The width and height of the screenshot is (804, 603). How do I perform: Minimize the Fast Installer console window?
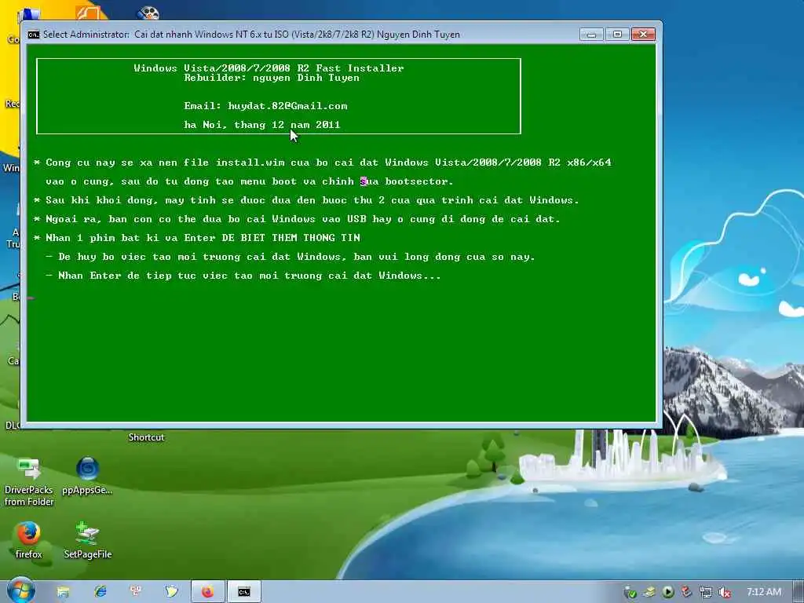click(591, 35)
